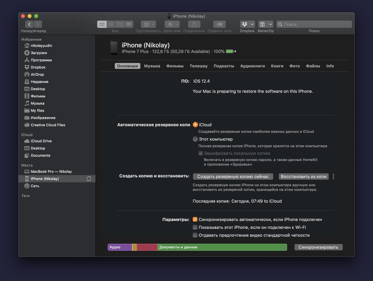The height and width of the screenshot is (281, 373).
Task: Click the Теги heading in sidebar
Action: pyautogui.click(x=25, y=196)
